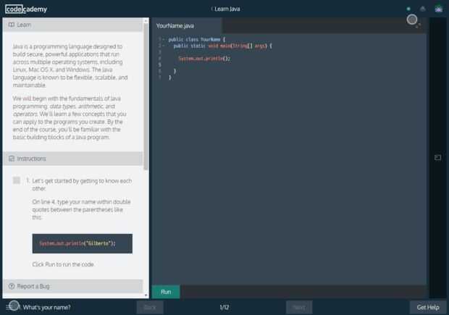Tick the step 1 instruction checkbox
Viewport: 449px width, 315px height.
[x=17, y=180]
